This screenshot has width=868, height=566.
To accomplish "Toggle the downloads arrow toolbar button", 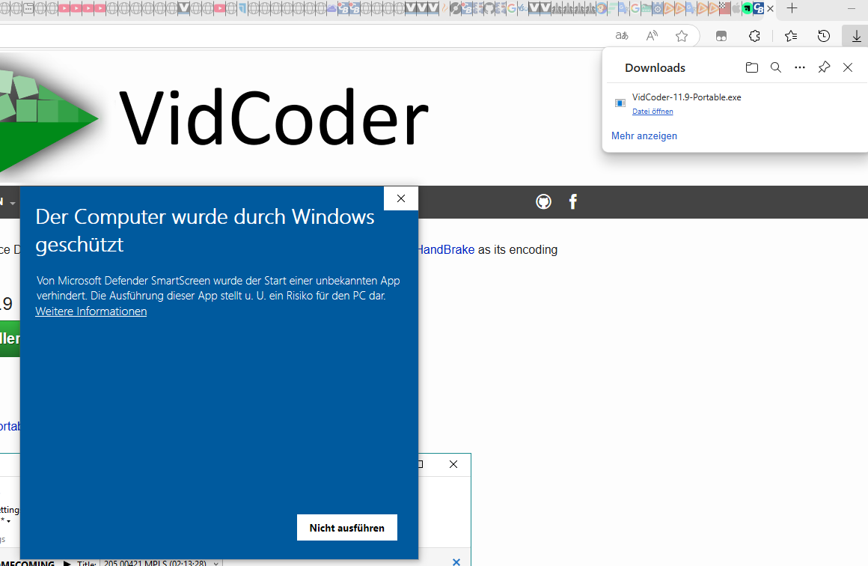I will click(x=856, y=36).
